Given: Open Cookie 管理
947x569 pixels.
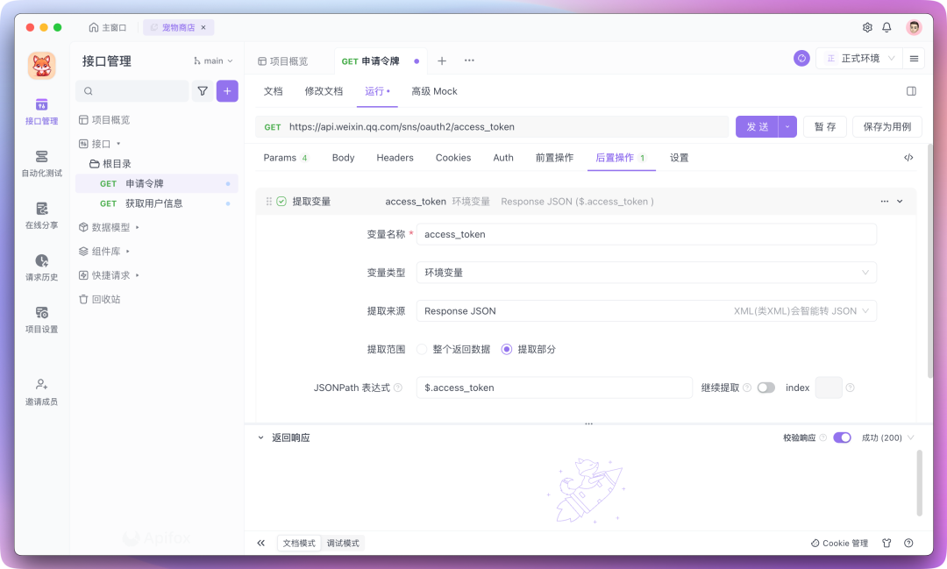Looking at the screenshot, I should click(839, 543).
